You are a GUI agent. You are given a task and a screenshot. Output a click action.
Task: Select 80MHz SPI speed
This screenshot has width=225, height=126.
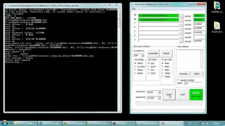(x=135, y=73)
